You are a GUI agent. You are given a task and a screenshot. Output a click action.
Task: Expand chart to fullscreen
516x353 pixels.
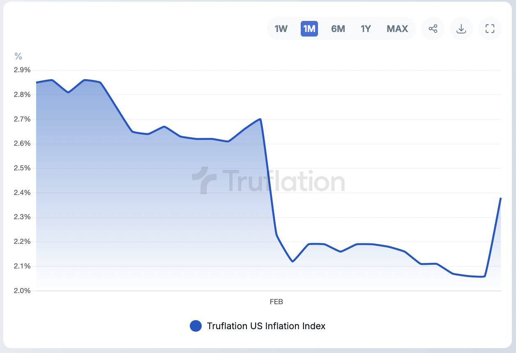(x=490, y=29)
